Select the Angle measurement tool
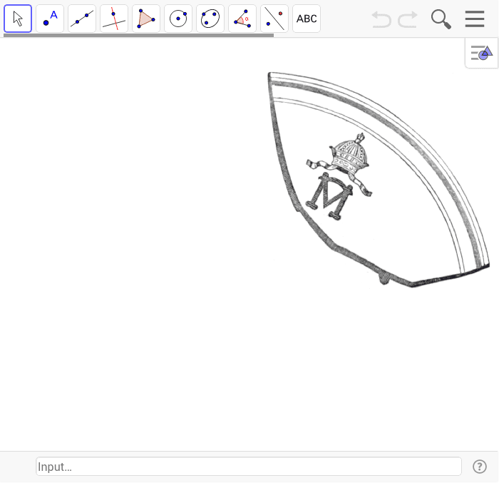The image size is (499, 483). (x=242, y=19)
